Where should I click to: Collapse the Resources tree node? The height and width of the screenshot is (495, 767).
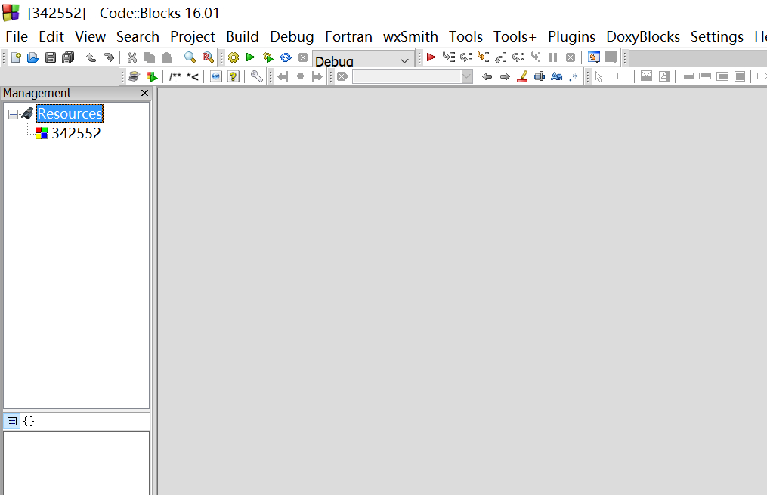[x=13, y=114]
